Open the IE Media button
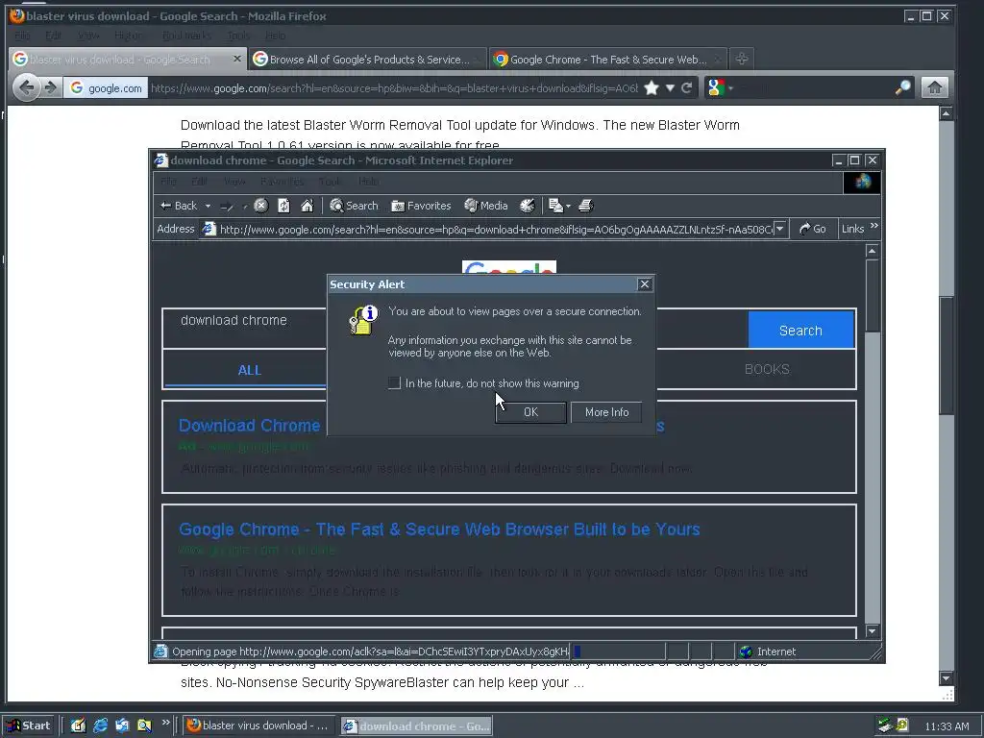 [485, 206]
